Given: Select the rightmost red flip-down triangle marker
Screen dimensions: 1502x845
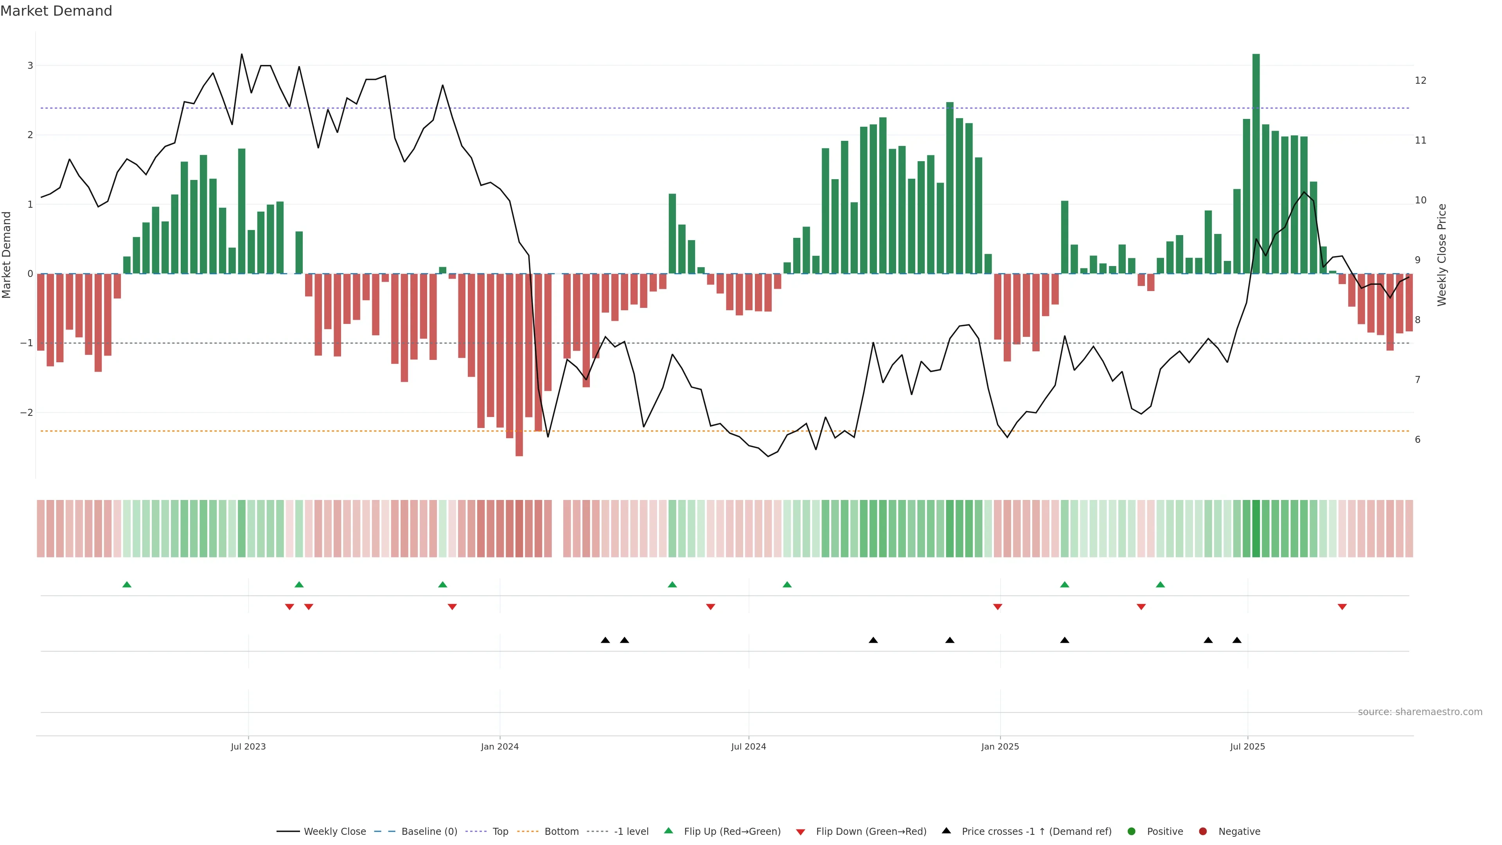Looking at the screenshot, I should click(x=1342, y=607).
